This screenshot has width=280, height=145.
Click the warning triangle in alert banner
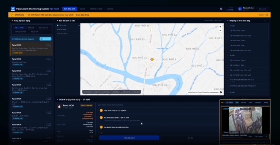tap(12, 15)
